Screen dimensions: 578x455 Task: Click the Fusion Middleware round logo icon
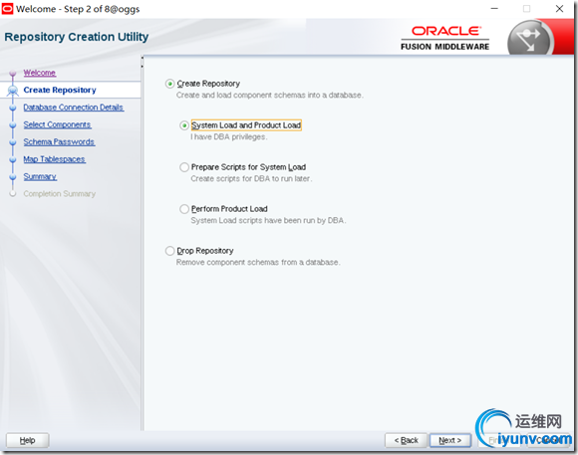[529, 38]
